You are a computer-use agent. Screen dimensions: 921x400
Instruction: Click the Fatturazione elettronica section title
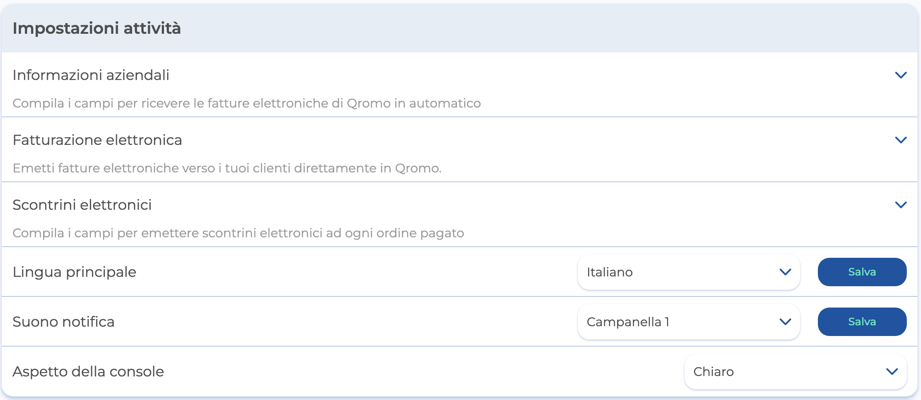tap(97, 140)
